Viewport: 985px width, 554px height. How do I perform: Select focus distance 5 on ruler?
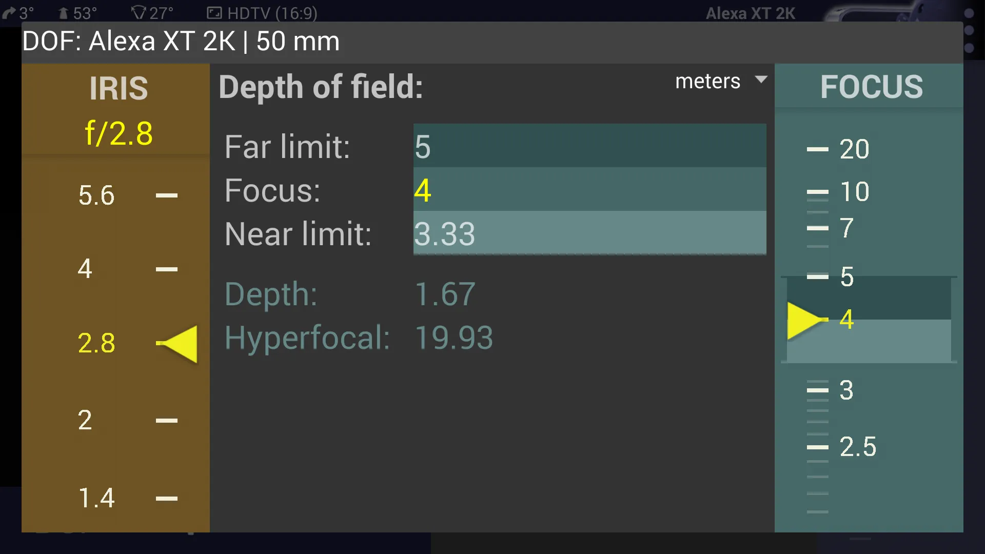847,275
